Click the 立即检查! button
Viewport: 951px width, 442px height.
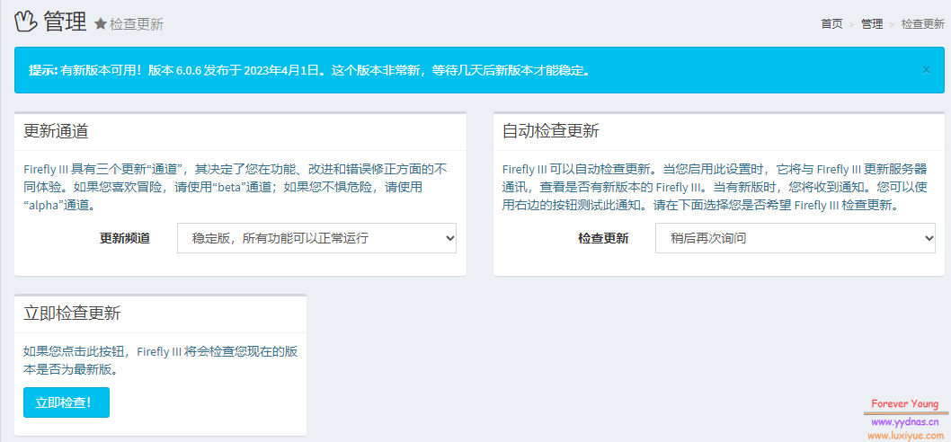click(x=67, y=402)
